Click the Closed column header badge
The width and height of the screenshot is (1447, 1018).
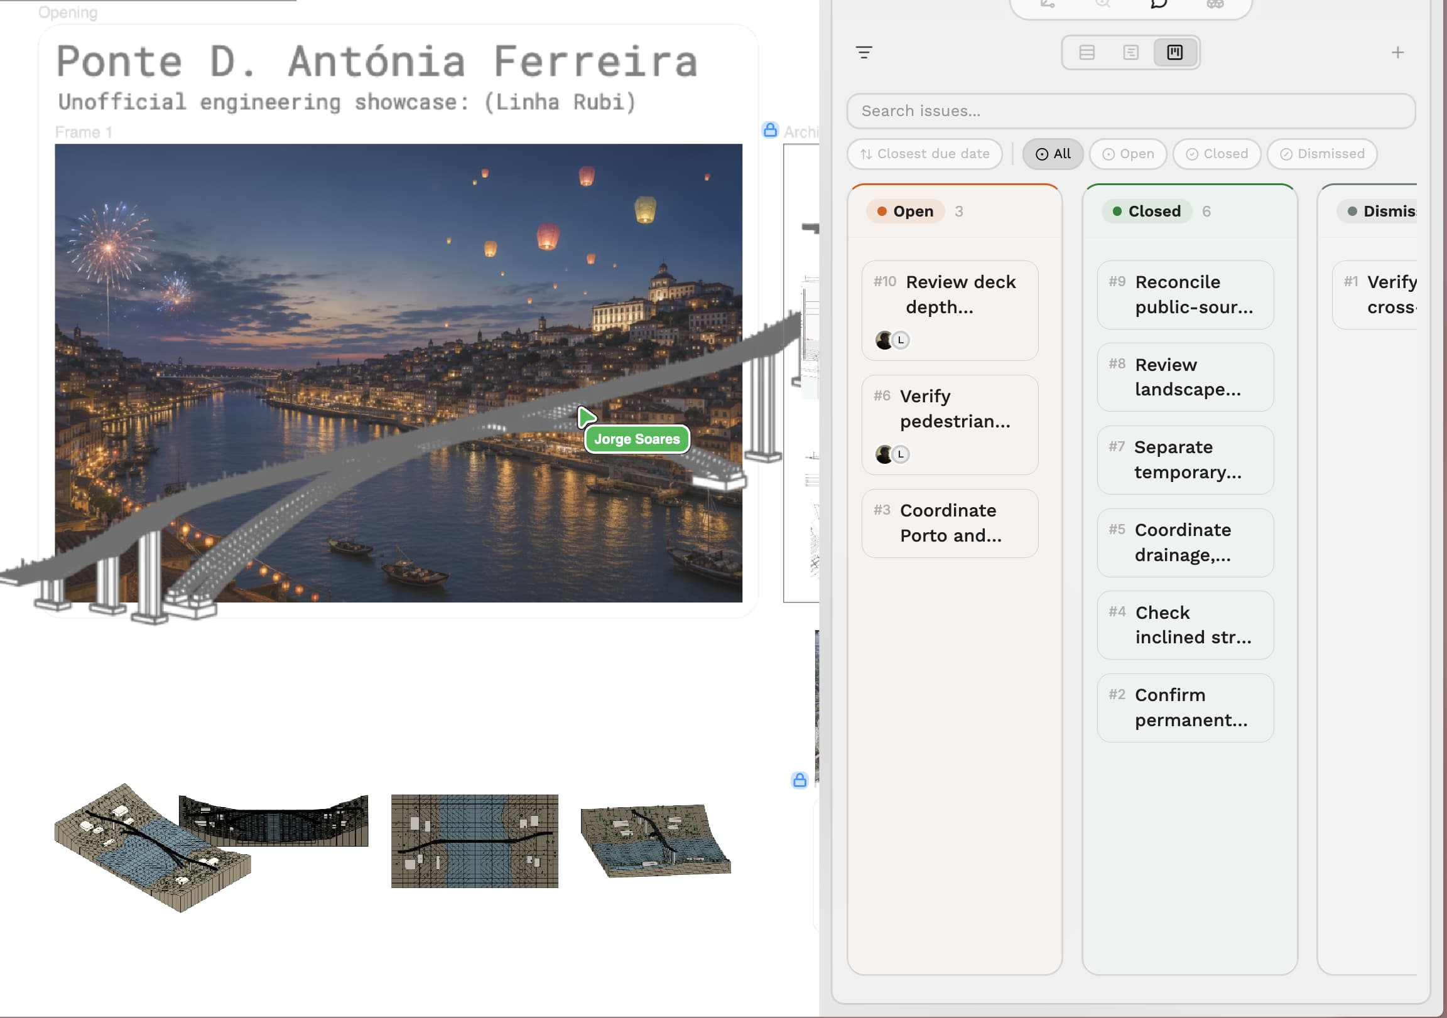[x=1146, y=211]
